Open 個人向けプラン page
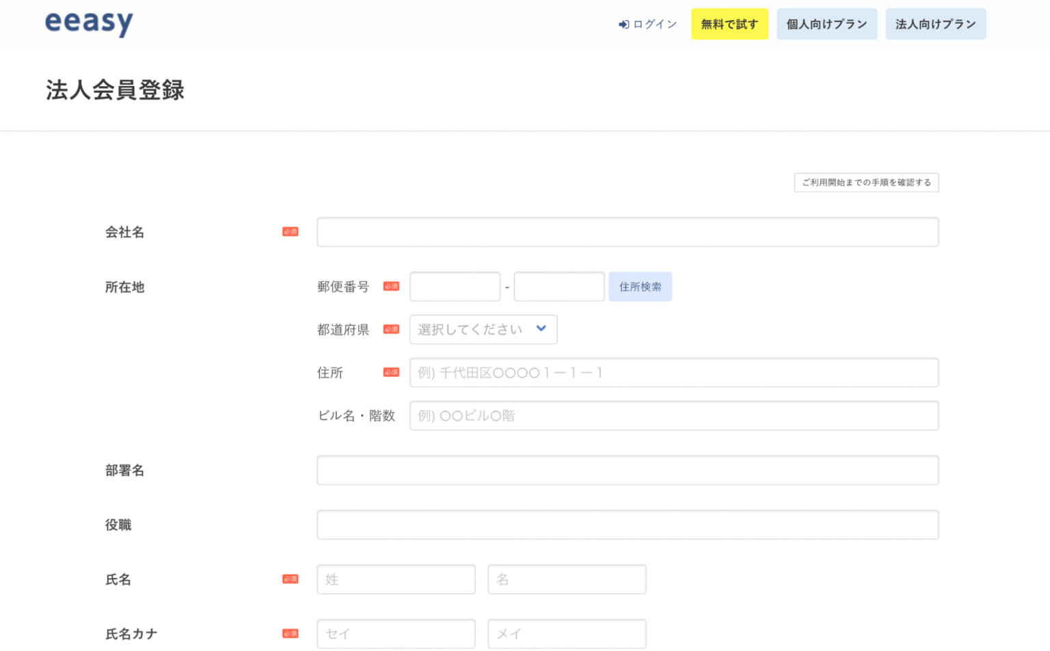Image resolution: width=1050 pixels, height=651 pixels. 826,24
